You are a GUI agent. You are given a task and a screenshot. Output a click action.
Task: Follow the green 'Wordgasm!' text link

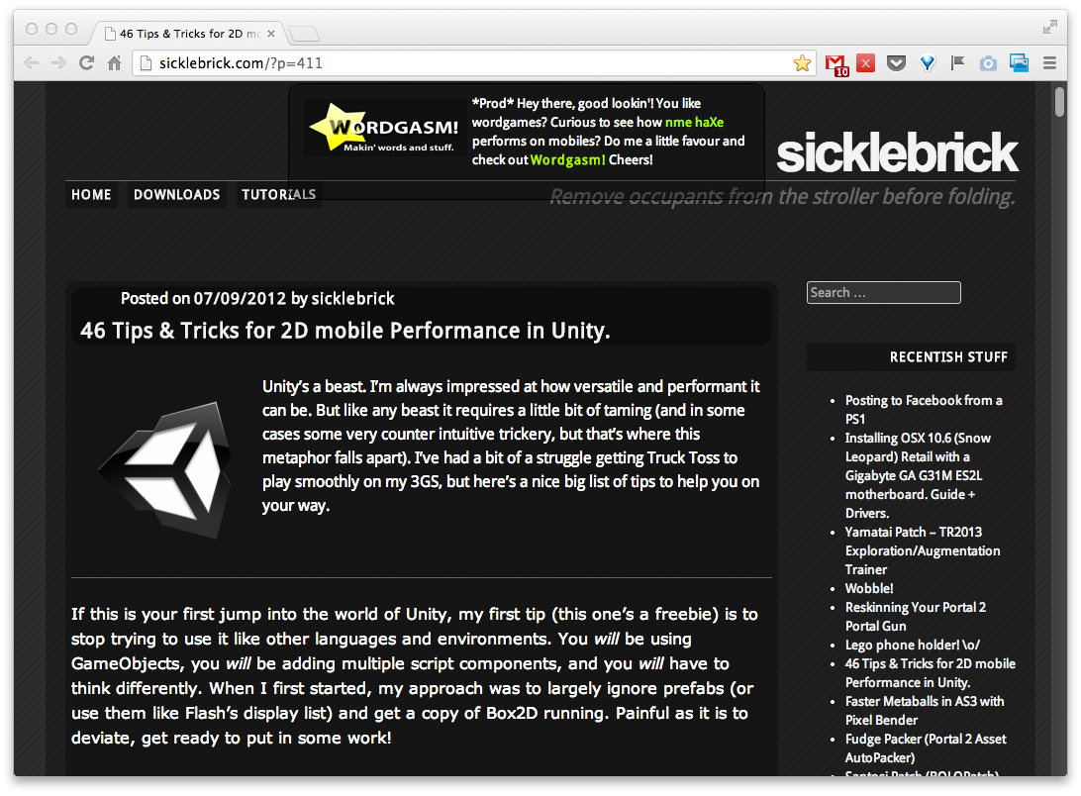[x=567, y=159]
